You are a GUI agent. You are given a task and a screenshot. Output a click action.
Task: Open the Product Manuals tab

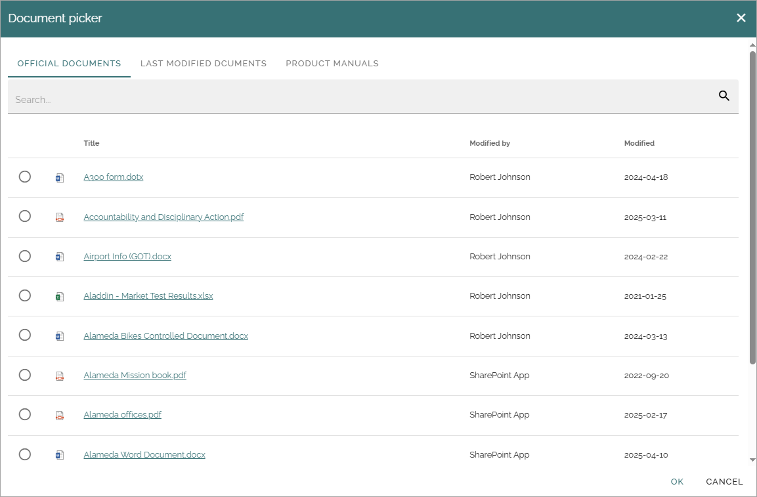pyautogui.click(x=332, y=63)
